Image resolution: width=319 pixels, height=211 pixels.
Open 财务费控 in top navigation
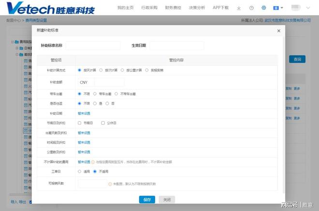pyautogui.click(x=173, y=8)
